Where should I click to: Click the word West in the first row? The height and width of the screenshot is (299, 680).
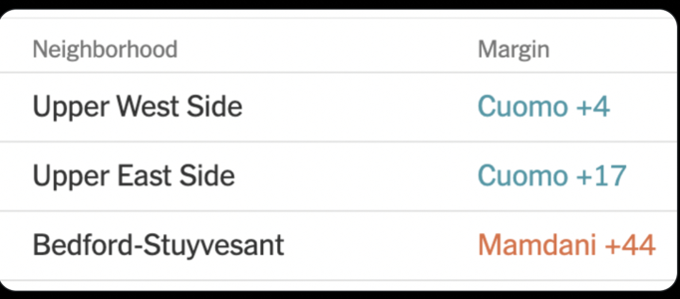click(148, 107)
